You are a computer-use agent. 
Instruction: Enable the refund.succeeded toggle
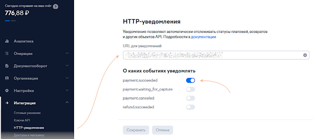(x=190, y=107)
